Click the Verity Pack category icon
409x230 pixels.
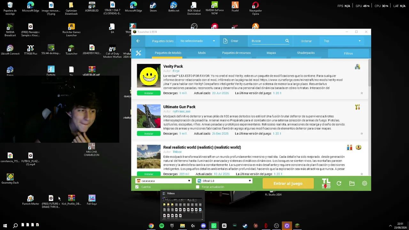(357, 67)
